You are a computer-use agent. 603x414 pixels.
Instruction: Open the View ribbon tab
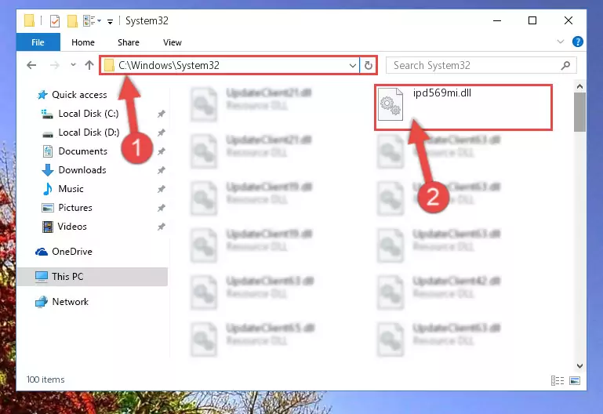173,42
